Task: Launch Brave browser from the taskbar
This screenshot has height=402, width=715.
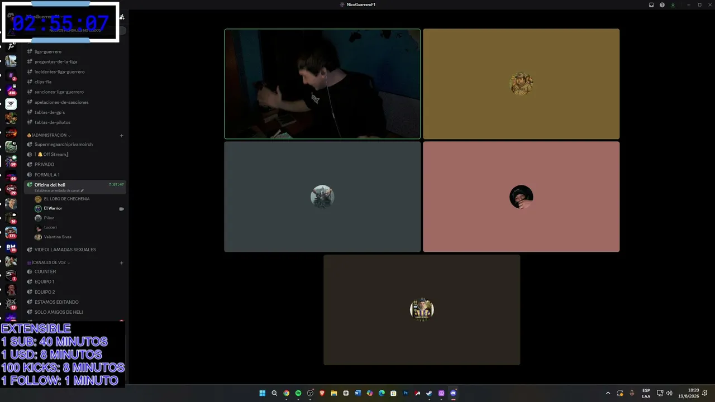Action: tap(322, 393)
